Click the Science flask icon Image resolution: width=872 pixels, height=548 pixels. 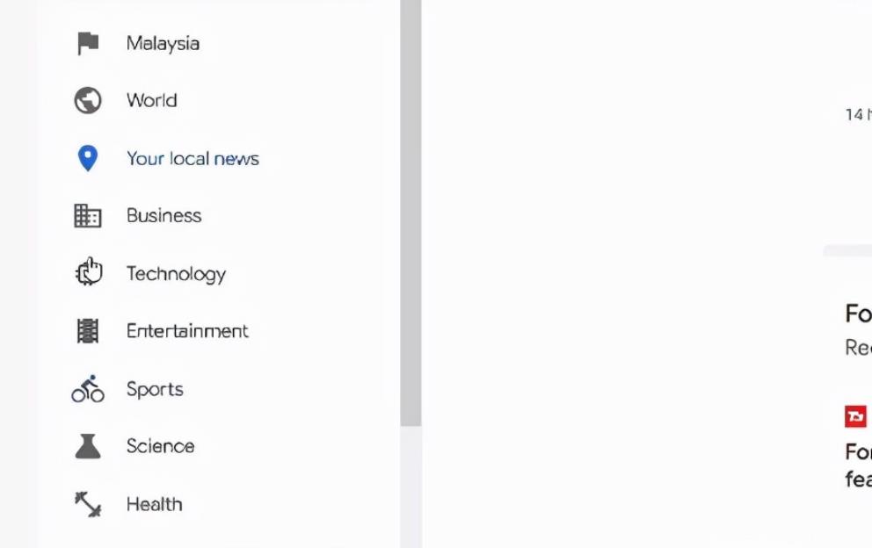tap(88, 446)
